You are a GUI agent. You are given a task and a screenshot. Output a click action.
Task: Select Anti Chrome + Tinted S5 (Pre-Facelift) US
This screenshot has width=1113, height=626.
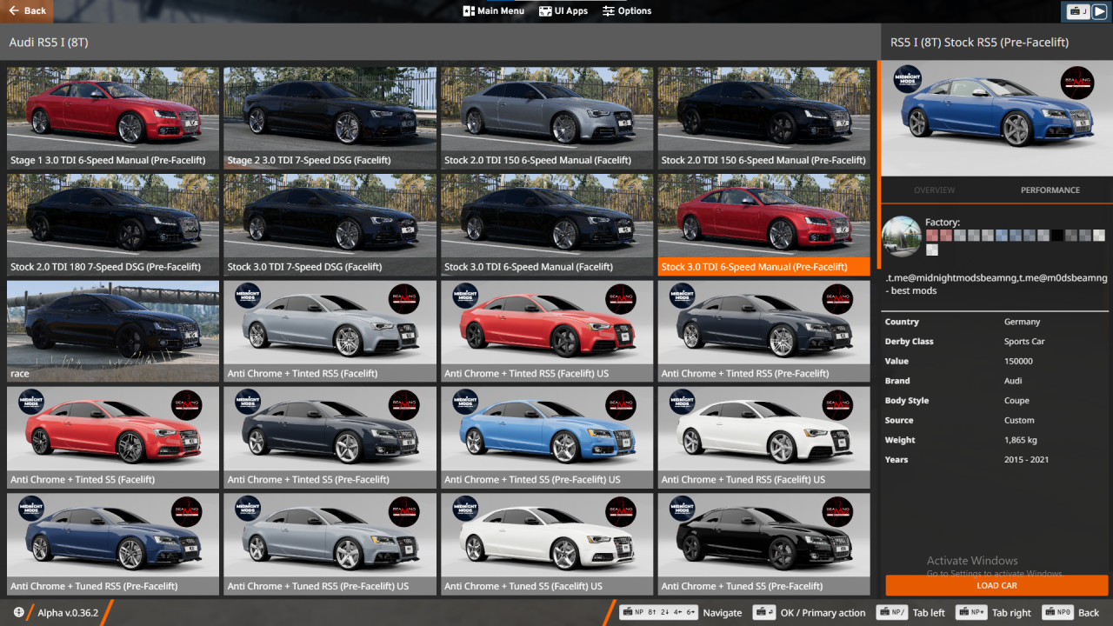click(x=547, y=437)
